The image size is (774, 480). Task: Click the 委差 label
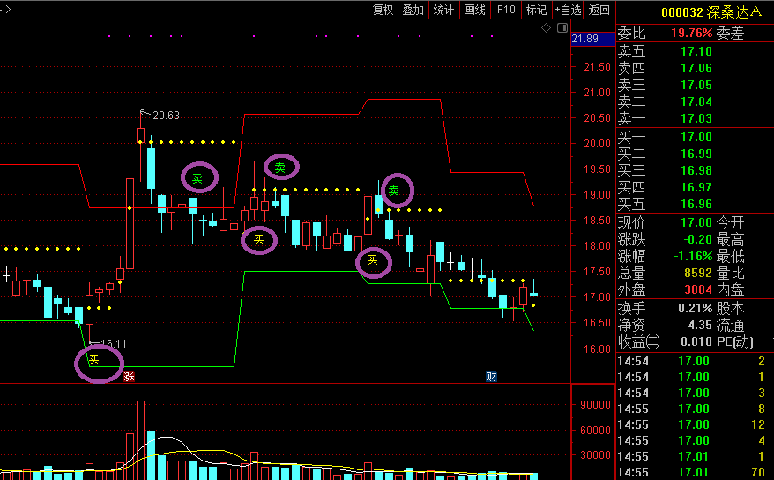pyautogui.click(x=730, y=33)
